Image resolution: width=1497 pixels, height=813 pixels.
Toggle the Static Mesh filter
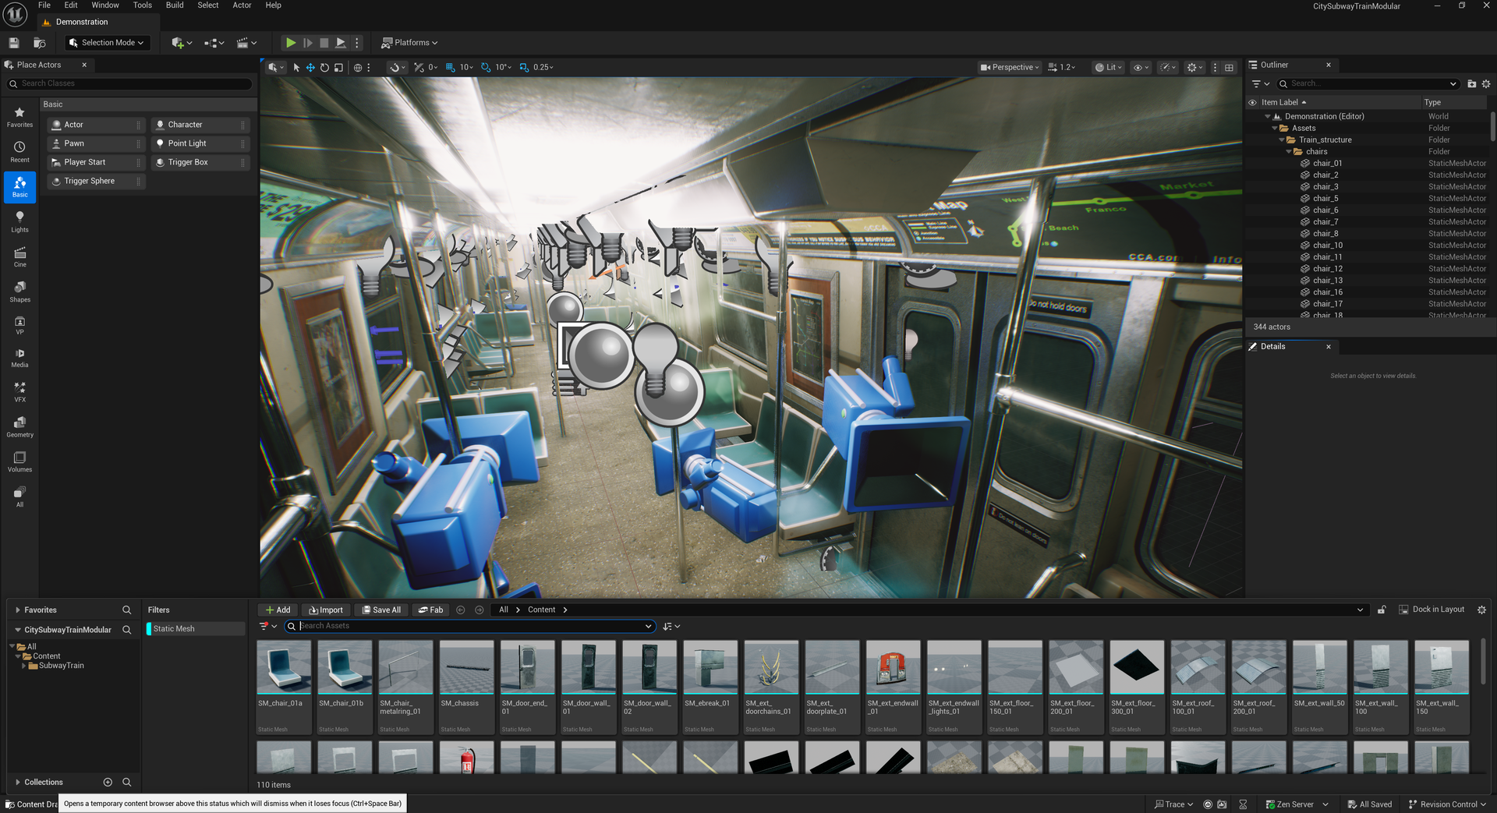[x=174, y=629]
